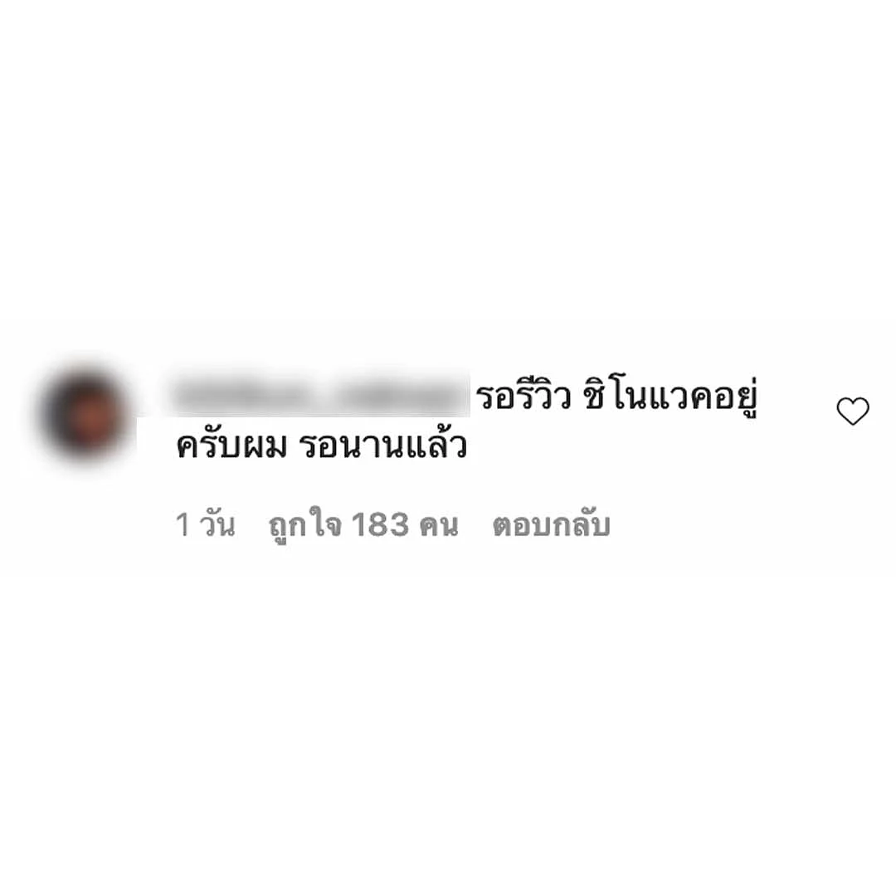Image resolution: width=896 pixels, height=896 pixels.
Task: Click the blurred name before รอรีวิว
Action: click(321, 395)
